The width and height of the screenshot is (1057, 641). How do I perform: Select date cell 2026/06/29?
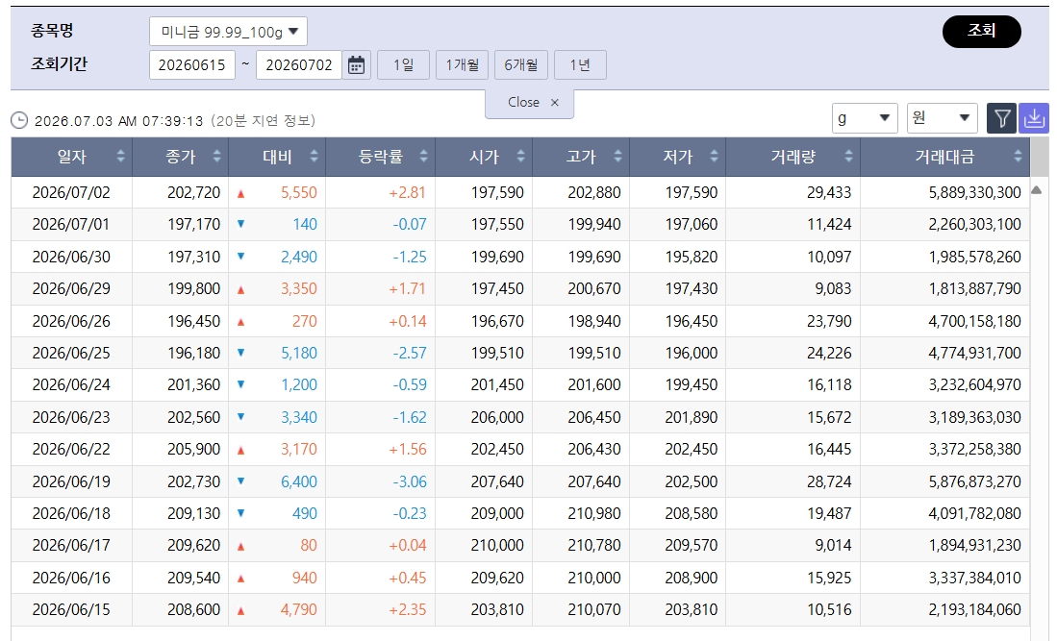[x=71, y=289]
